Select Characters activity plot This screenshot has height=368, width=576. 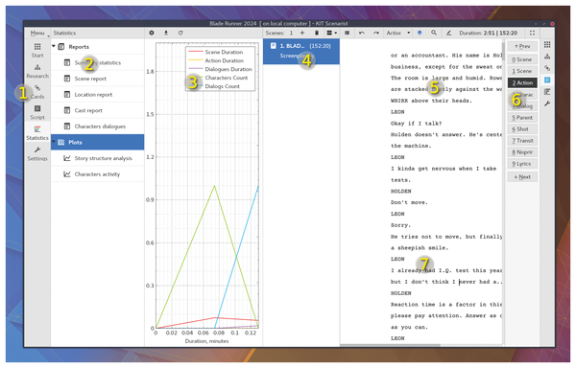(x=97, y=174)
